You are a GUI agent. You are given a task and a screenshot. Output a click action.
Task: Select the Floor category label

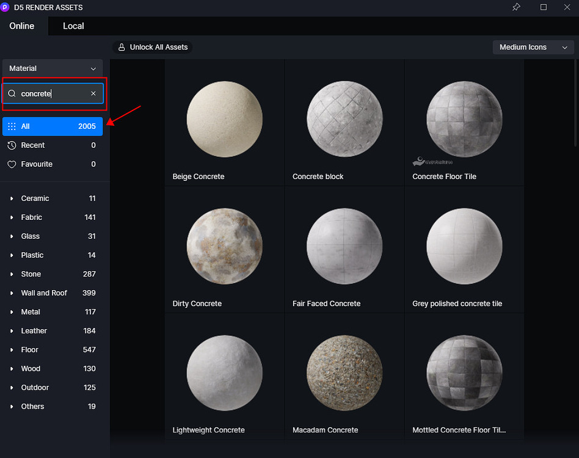point(29,350)
